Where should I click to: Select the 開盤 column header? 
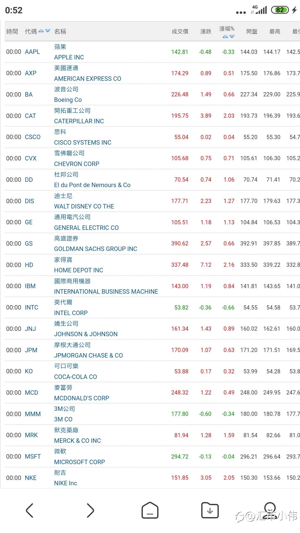pyautogui.click(x=252, y=32)
